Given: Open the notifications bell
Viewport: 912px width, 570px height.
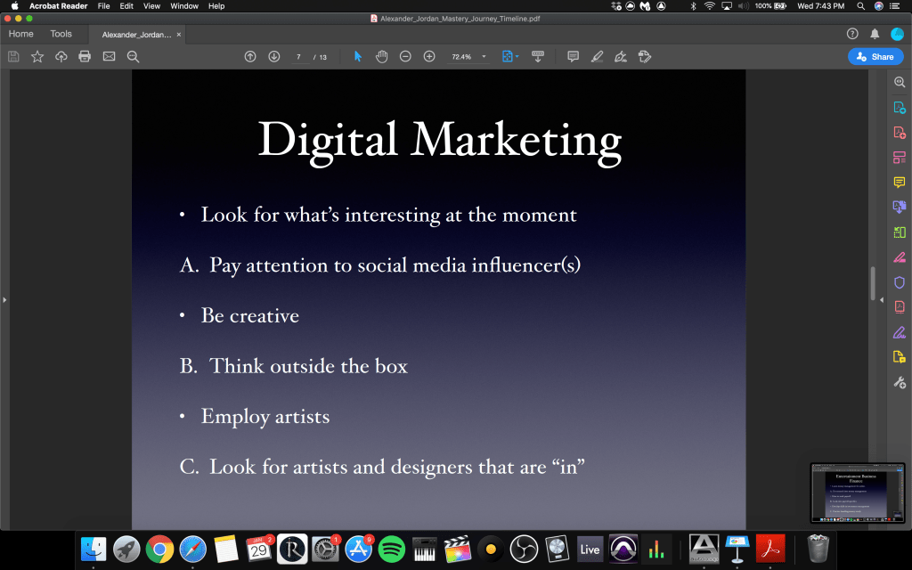Looking at the screenshot, I should click(875, 34).
